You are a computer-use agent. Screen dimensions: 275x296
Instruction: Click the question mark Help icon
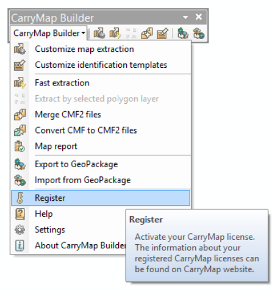[20, 214]
